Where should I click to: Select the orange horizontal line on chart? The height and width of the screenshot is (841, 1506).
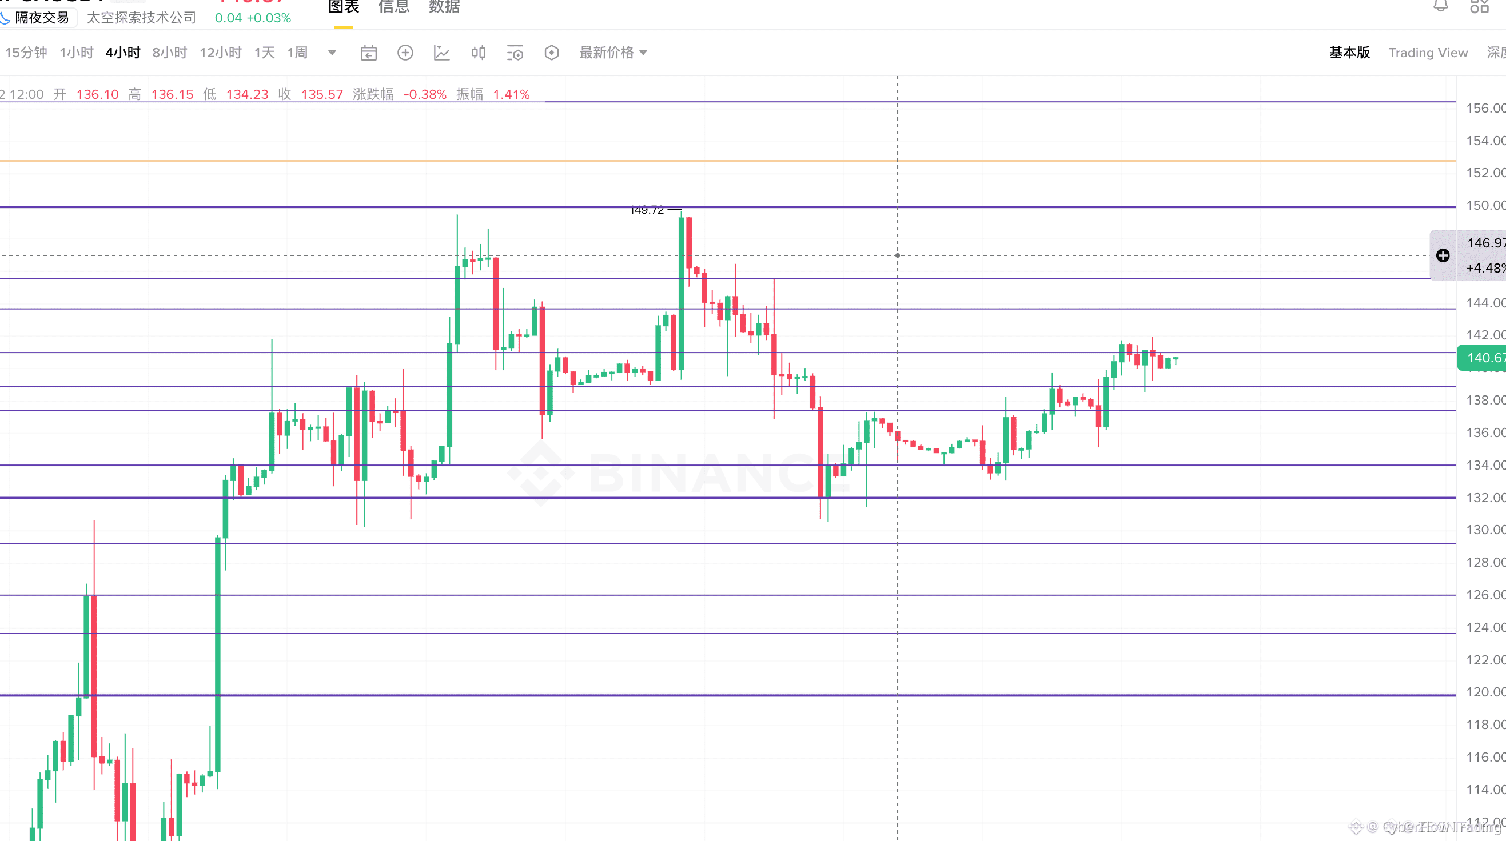[x=728, y=161]
